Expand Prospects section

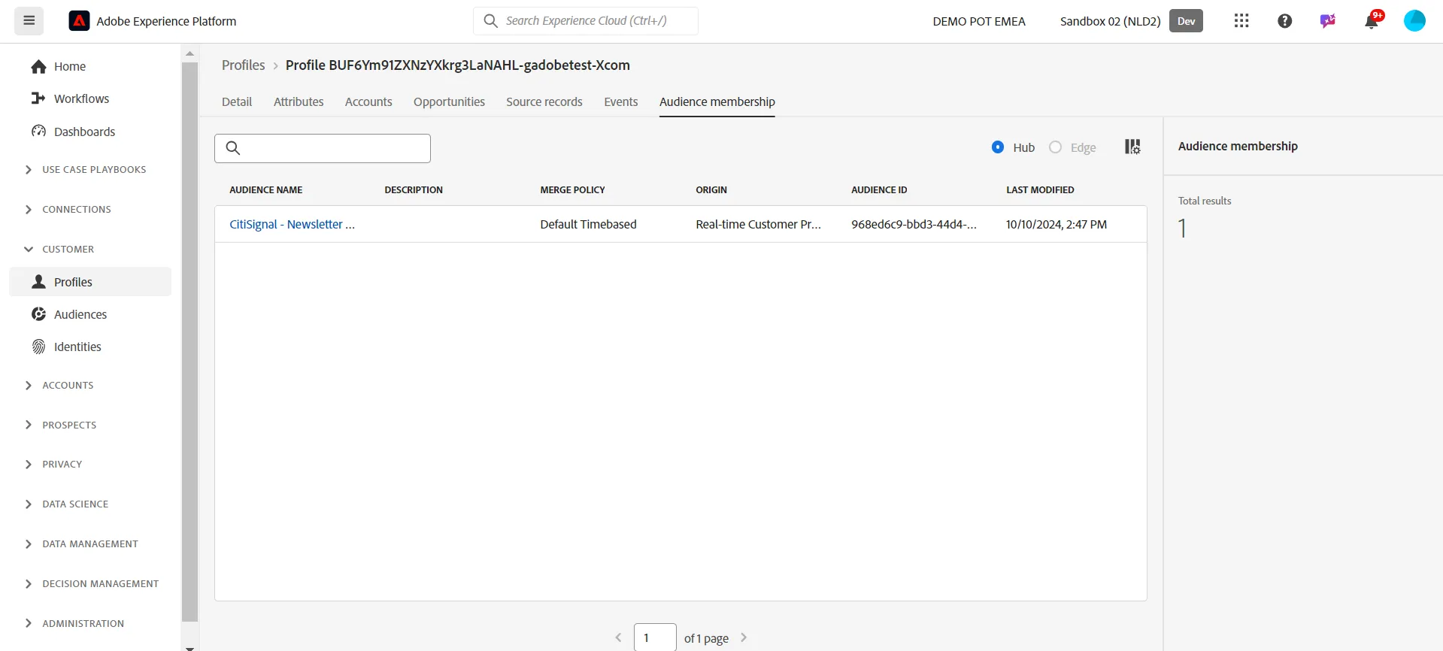60,425
